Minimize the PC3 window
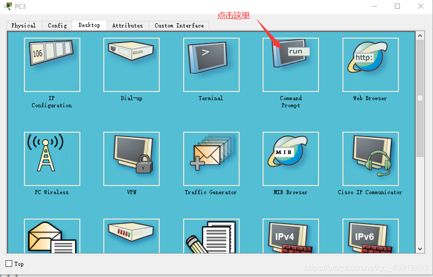 374,6
